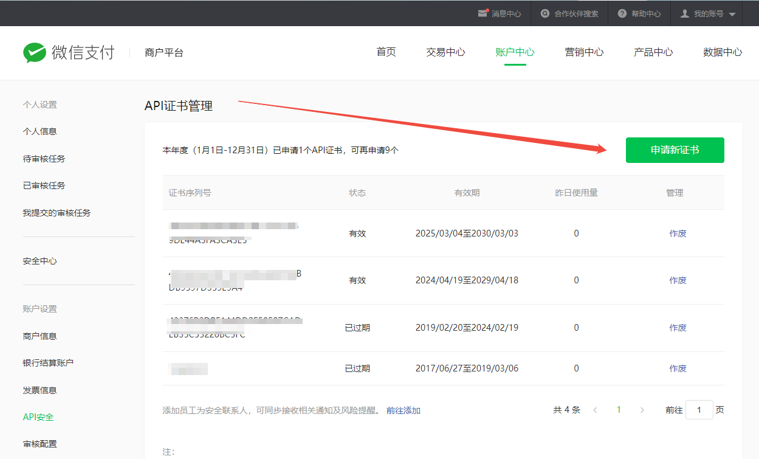Select 已审核任务 in the sidebar
Image resolution: width=759 pixels, height=459 pixels.
tap(44, 185)
